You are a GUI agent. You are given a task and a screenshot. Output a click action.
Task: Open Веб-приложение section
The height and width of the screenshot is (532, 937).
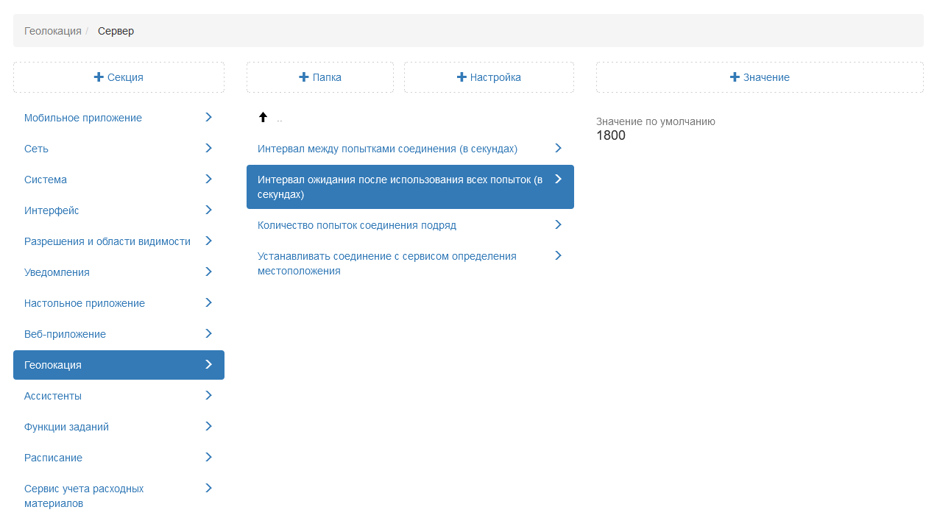[65, 334]
